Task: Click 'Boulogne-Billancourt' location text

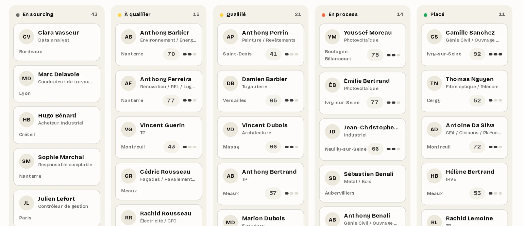Action: (x=338, y=55)
